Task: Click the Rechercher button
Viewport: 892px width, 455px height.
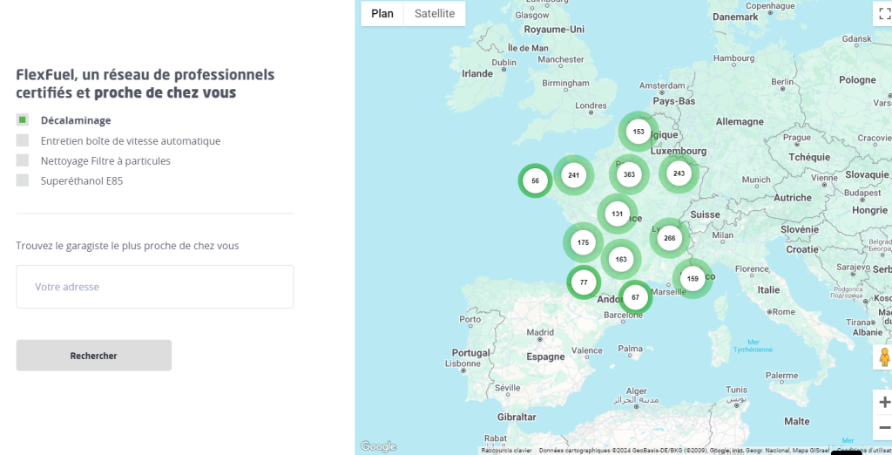Action: [x=94, y=356]
